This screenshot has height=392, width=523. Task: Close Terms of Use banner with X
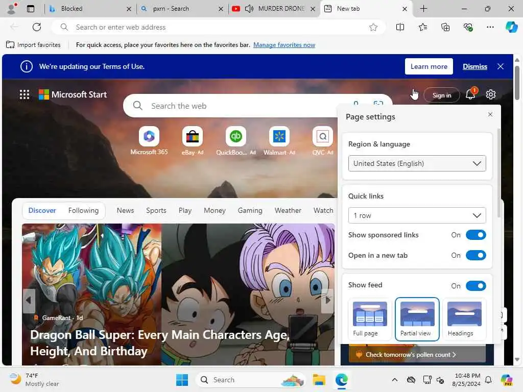click(501, 66)
